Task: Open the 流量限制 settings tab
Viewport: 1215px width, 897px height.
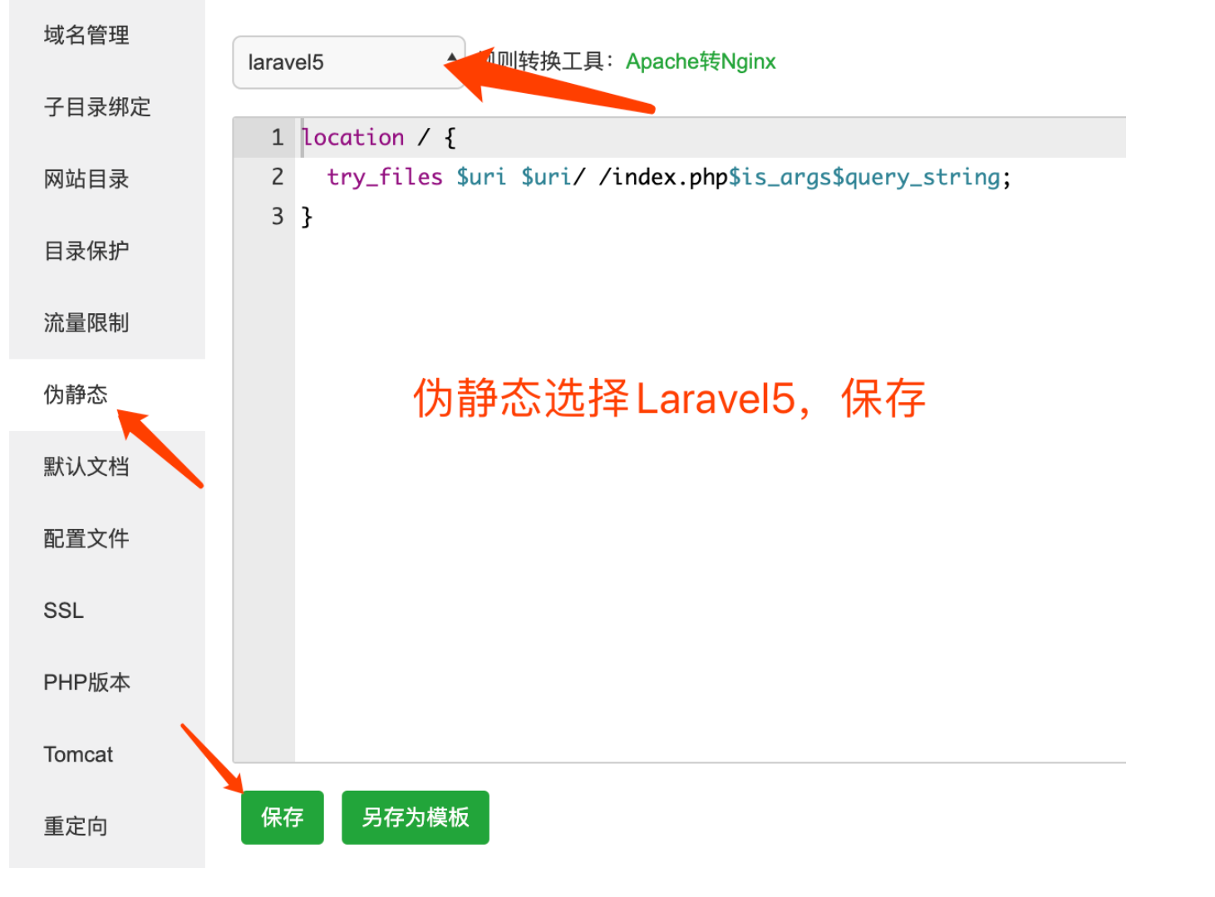Action: 86,322
